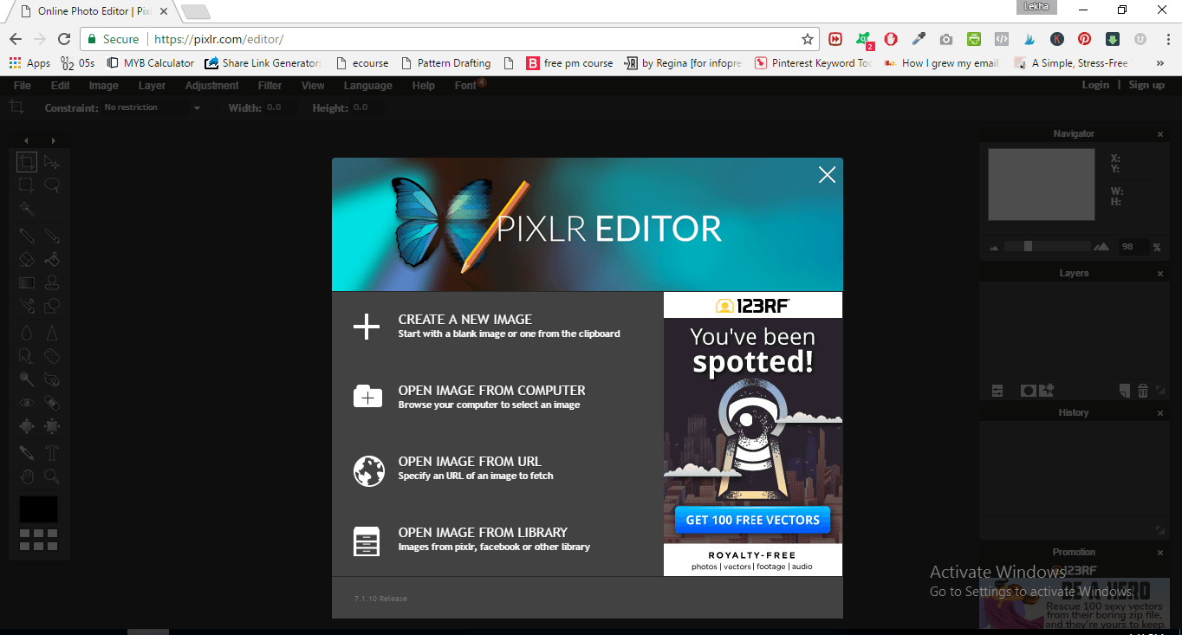Open the Layer menu
Viewport: 1182px width, 635px height.
[152, 85]
